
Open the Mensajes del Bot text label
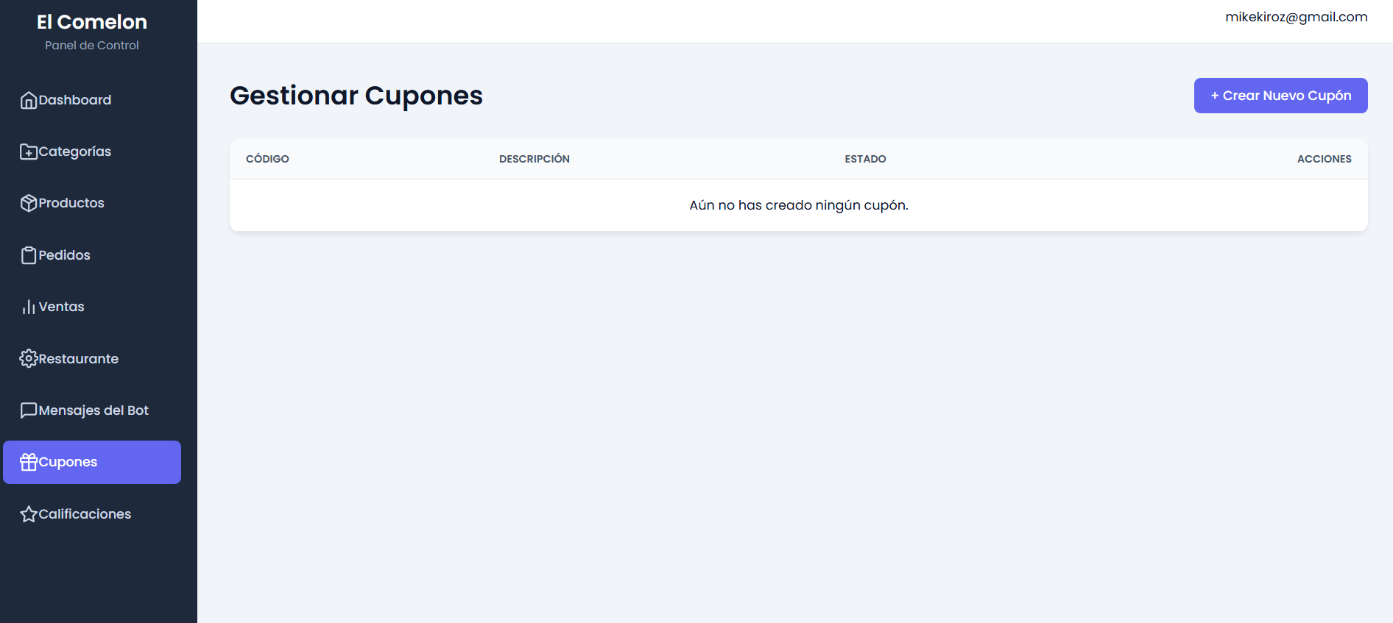(x=94, y=410)
